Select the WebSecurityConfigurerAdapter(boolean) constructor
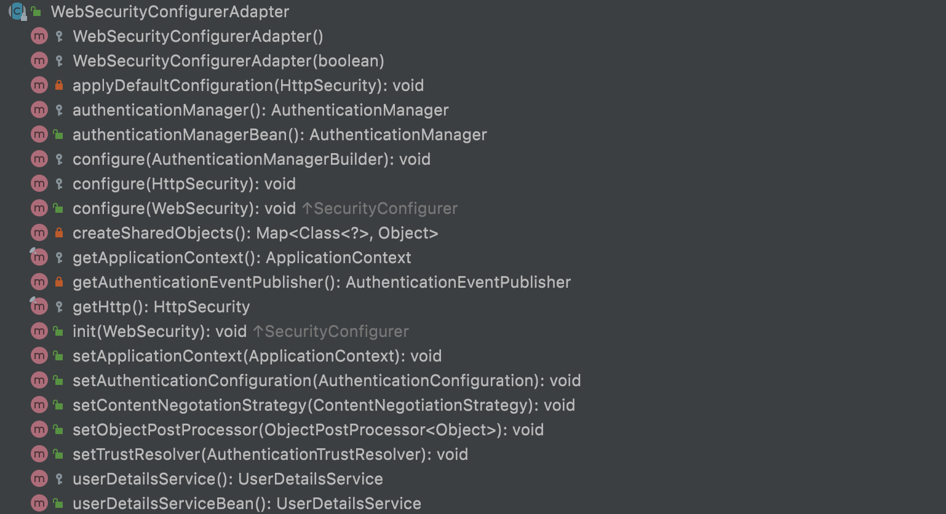Screen dimensions: 946x514 228,61
